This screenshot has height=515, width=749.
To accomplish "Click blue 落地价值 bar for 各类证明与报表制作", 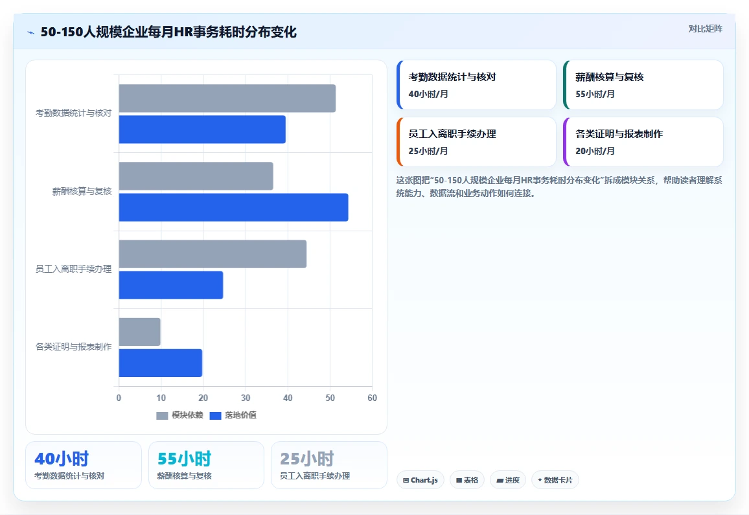I will coord(161,363).
